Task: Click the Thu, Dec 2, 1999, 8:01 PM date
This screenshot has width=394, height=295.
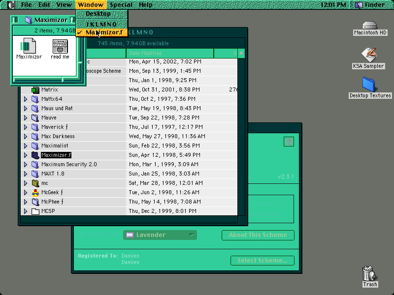Action: click(x=163, y=211)
